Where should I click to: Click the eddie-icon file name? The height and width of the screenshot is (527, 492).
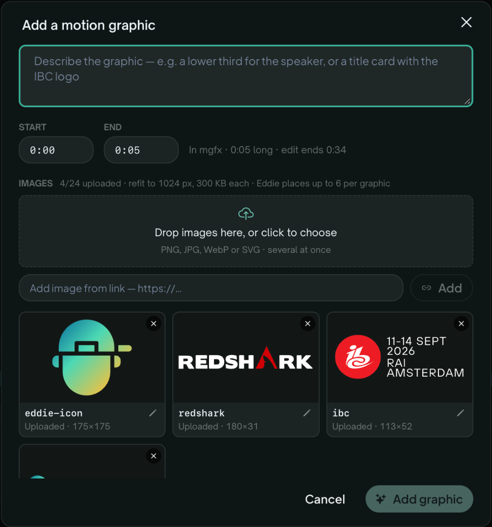tap(54, 413)
